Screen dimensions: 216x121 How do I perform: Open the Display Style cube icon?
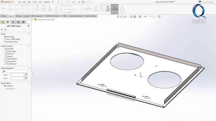(x=140, y=16)
